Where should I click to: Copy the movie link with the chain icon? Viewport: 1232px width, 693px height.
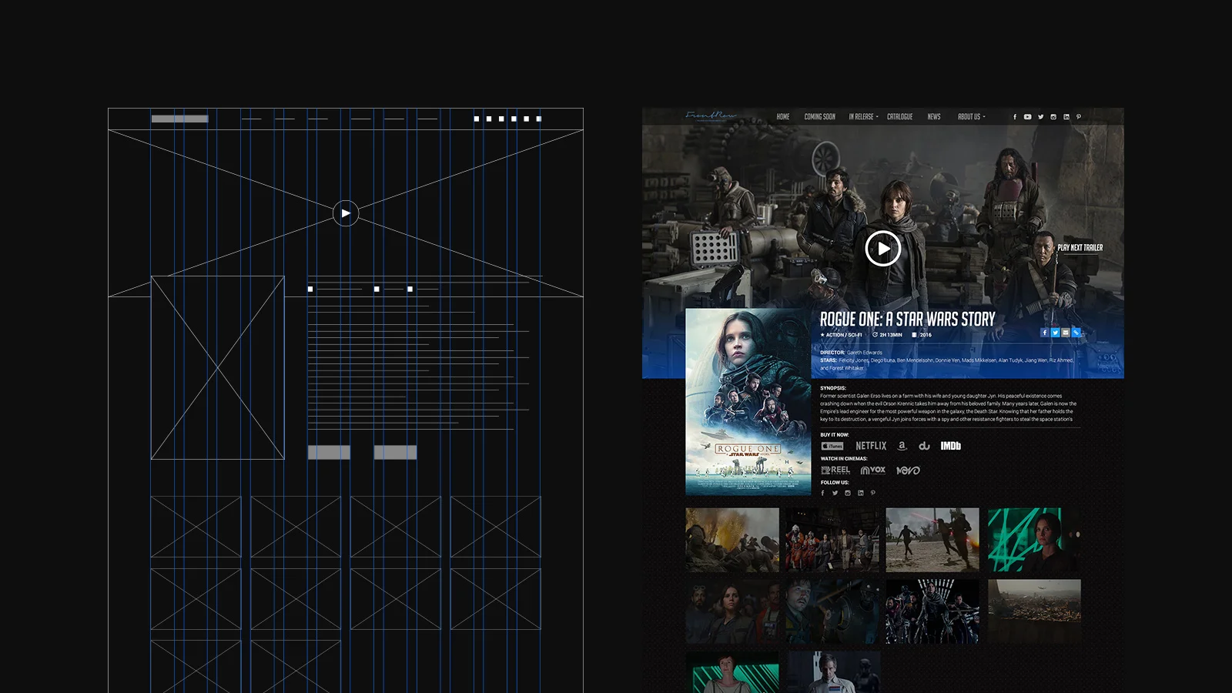click(x=1076, y=333)
